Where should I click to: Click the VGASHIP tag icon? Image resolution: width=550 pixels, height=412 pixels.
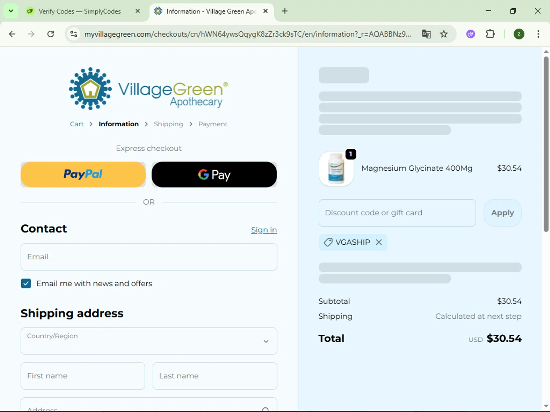coord(328,242)
